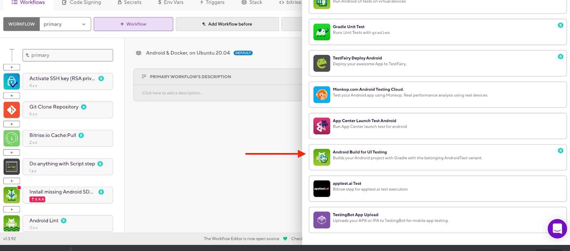Click the stack layers icon beside Android & Docker

click(x=139, y=53)
